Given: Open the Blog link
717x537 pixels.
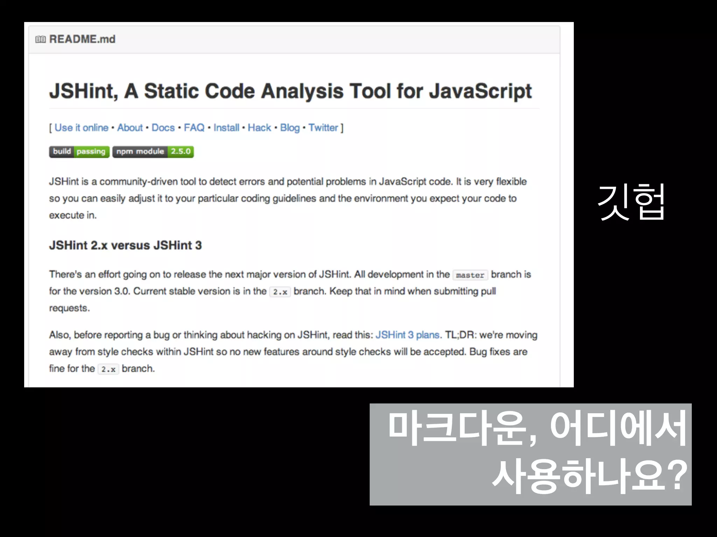Looking at the screenshot, I should 290,128.
